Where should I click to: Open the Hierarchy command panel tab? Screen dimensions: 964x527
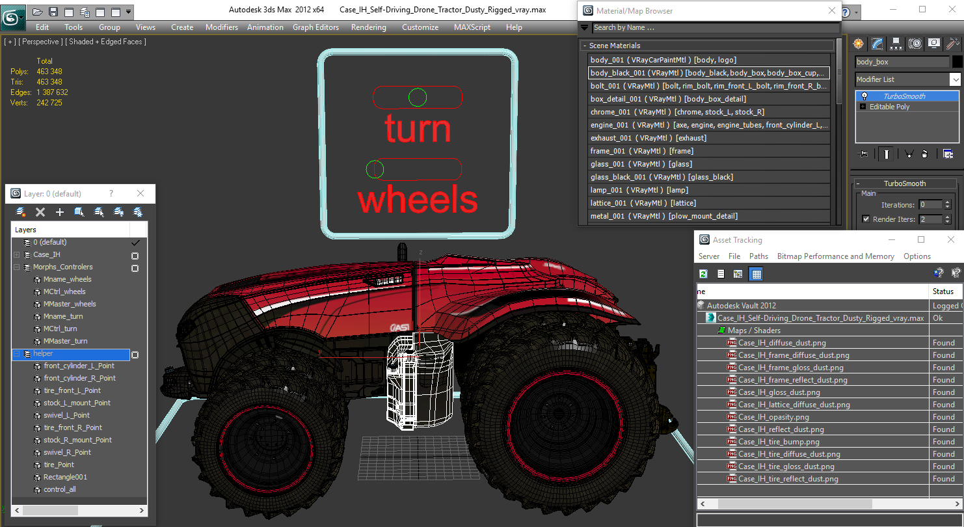coord(896,44)
